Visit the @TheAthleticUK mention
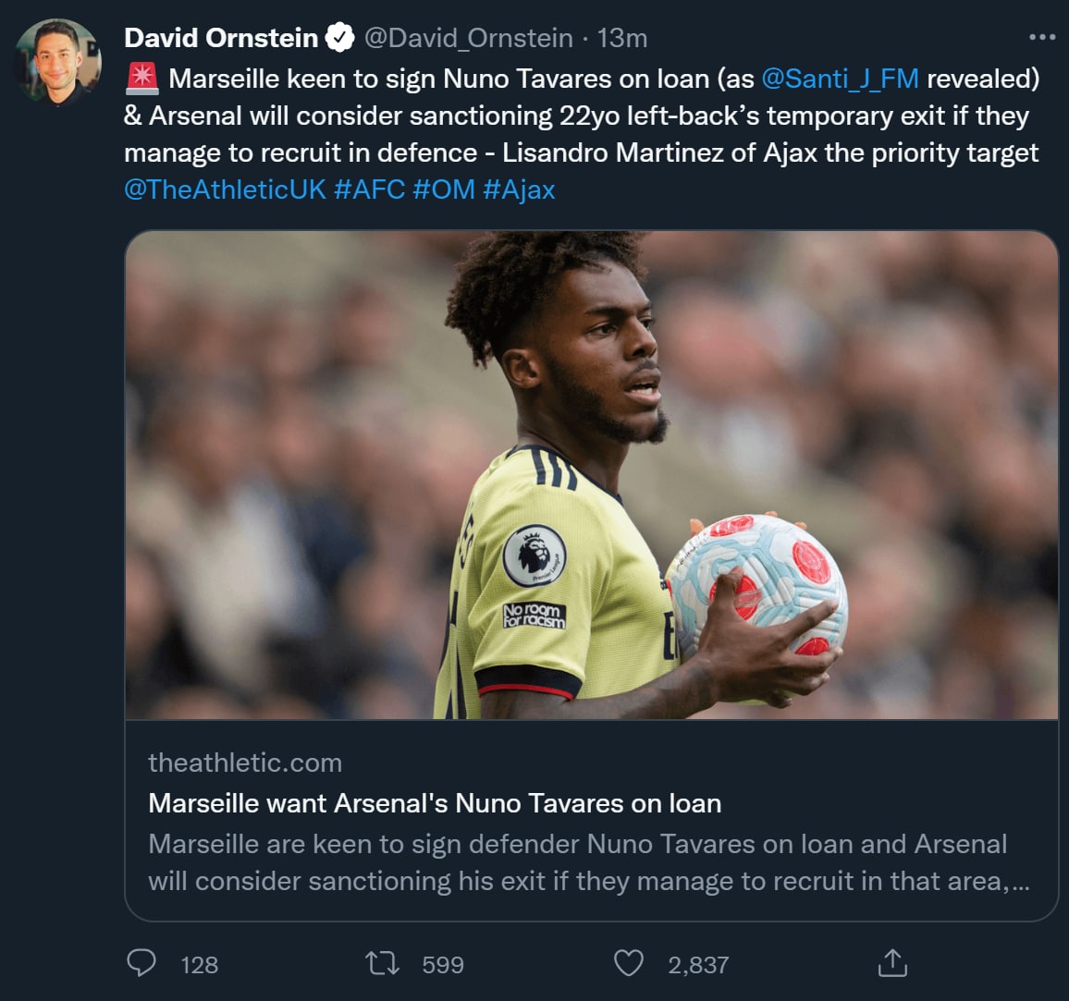1069x1001 pixels. (x=225, y=189)
